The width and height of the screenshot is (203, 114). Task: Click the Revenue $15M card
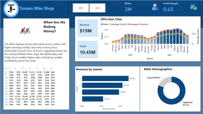[88, 28]
